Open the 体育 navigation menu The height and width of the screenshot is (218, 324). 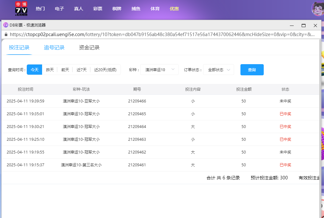click(x=155, y=9)
